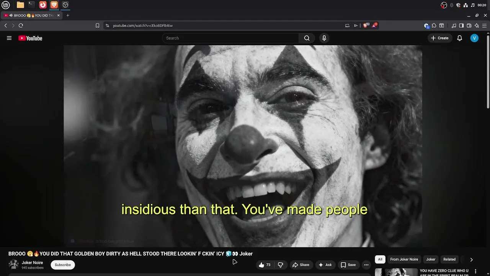The image size is (490, 276).
Task: Open the browser playlist music icon
Action: point(454,26)
